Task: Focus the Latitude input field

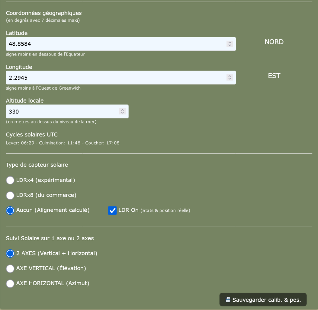Action: (115, 44)
